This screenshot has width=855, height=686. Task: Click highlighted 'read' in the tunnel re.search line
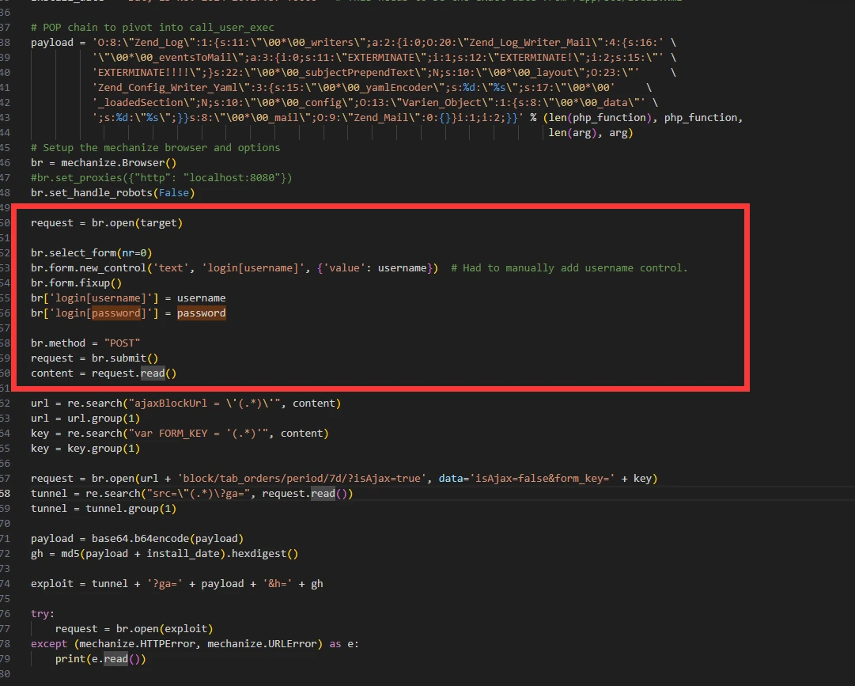click(323, 494)
